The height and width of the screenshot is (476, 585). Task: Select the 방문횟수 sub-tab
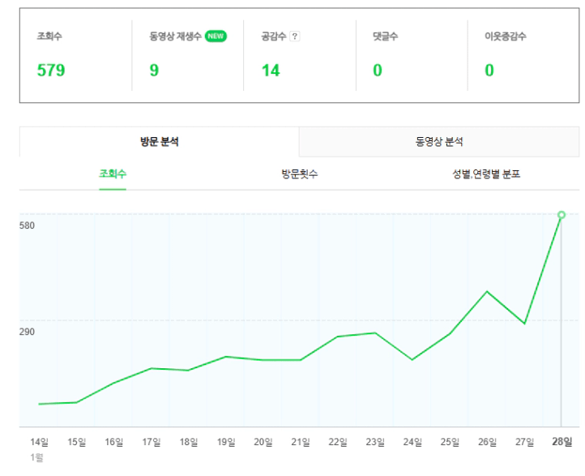(x=299, y=174)
